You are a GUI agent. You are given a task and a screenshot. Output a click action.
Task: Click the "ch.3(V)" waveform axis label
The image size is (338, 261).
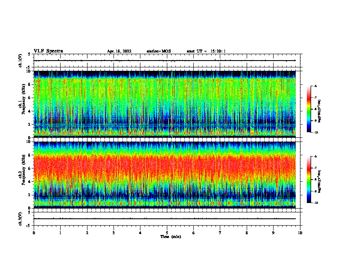tap(20, 219)
